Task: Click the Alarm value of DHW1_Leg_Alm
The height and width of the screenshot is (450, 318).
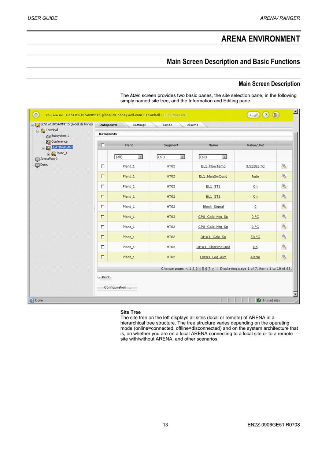Action: 255,257
